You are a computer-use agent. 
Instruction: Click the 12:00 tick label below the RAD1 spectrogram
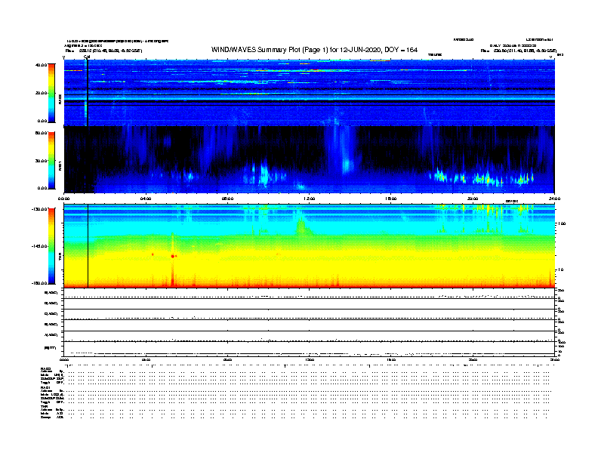point(309,199)
